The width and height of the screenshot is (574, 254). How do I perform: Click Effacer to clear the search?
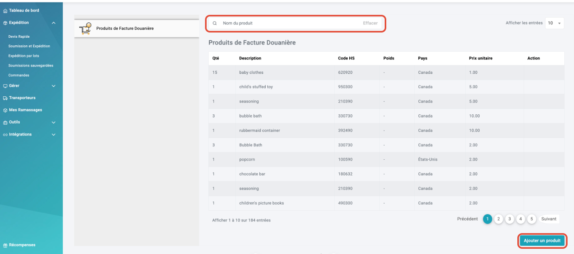(x=370, y=23)
